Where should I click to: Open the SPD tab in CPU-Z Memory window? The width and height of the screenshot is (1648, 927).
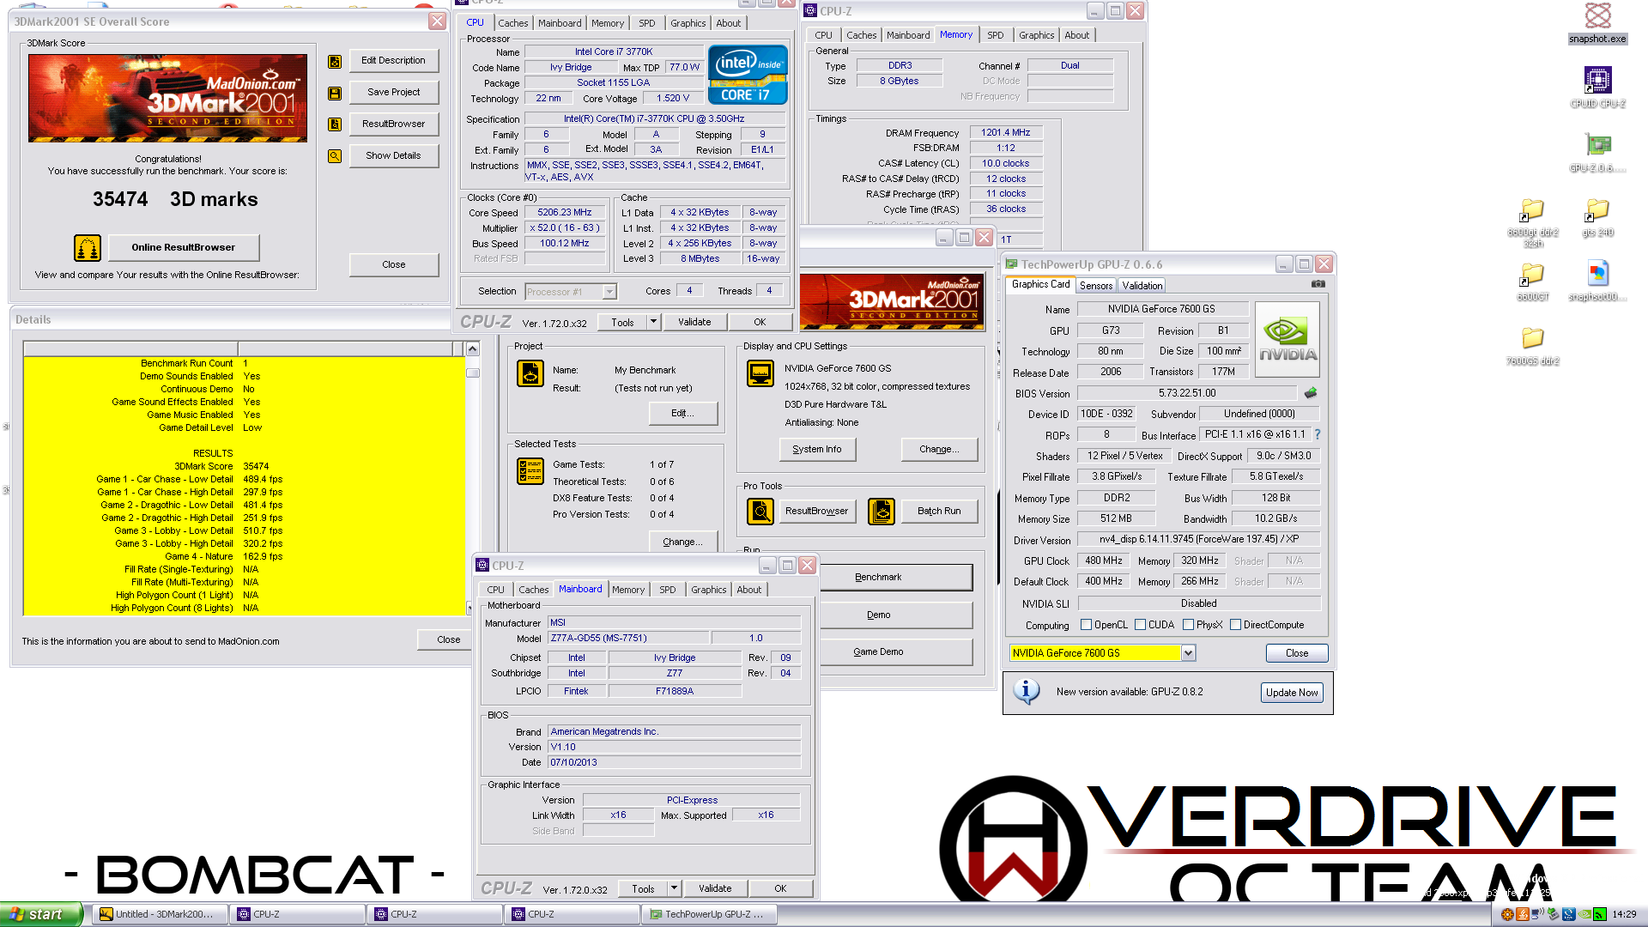(995, 35)
